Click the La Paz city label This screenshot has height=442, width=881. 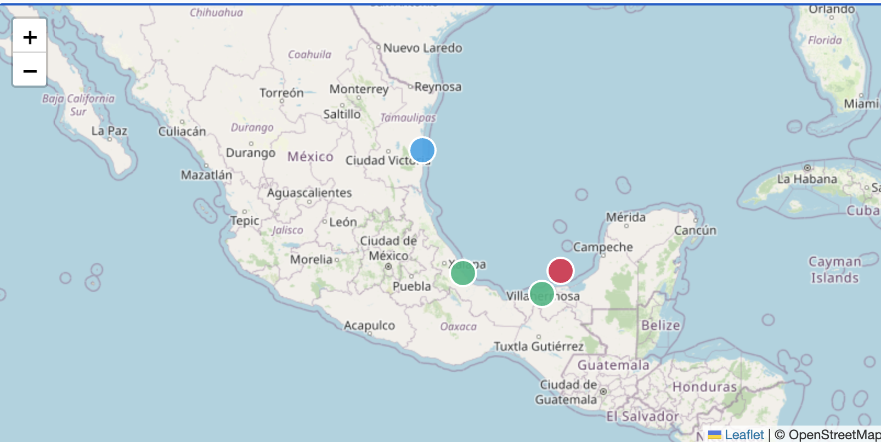109,131
